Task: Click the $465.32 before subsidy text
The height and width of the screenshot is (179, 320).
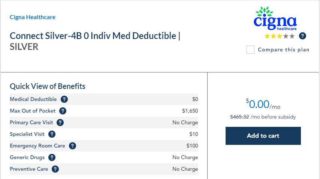Action: [240, 117]
